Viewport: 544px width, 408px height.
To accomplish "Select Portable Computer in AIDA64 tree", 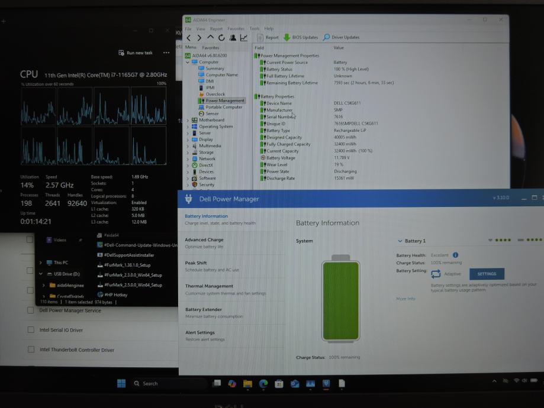I will tap(220, 107).
